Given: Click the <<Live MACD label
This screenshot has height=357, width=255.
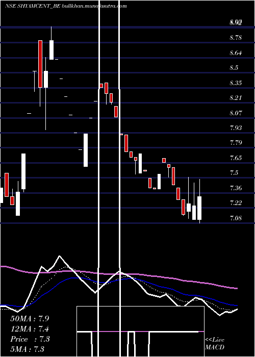Looking at the screenshot, I should click(215, 344).
